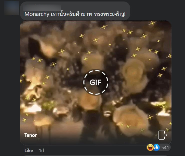Image resolution: width=185 pixels, height=156 pixels.
Task: Open the 541 reactions count
Action: pos(165,148)
